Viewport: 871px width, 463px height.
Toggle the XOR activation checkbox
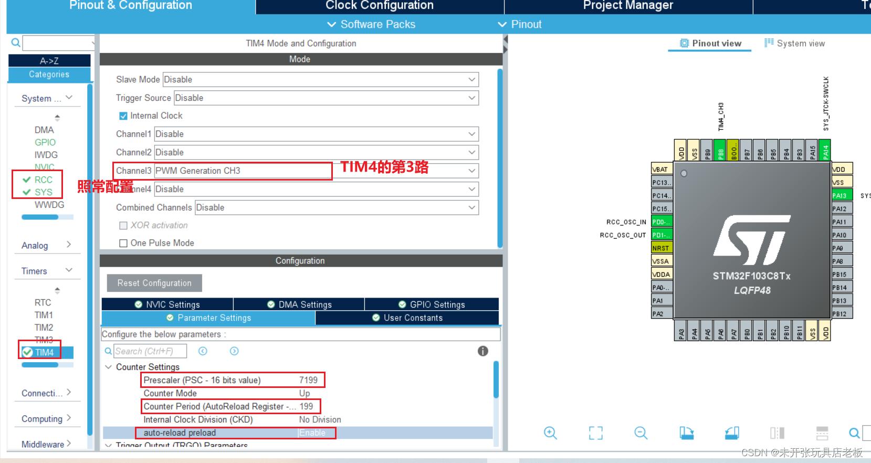(123, 225)
